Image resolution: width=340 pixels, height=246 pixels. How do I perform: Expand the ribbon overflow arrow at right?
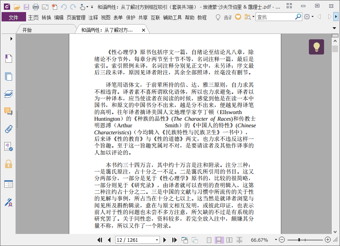[x=336, y=17]
